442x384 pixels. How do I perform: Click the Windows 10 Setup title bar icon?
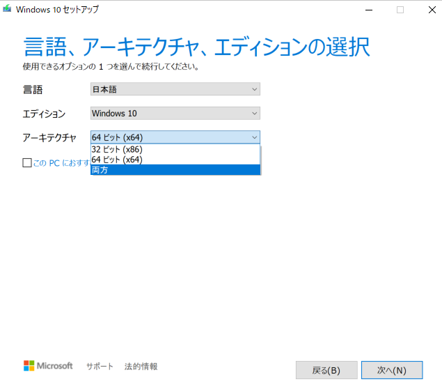coord(7,9)
